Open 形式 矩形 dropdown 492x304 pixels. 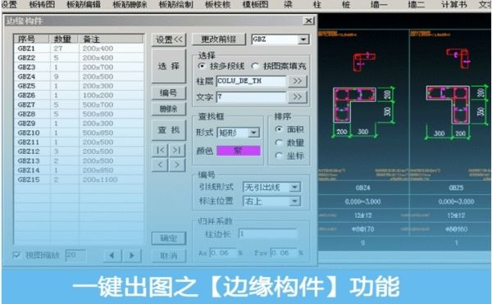tap(253, 133)
